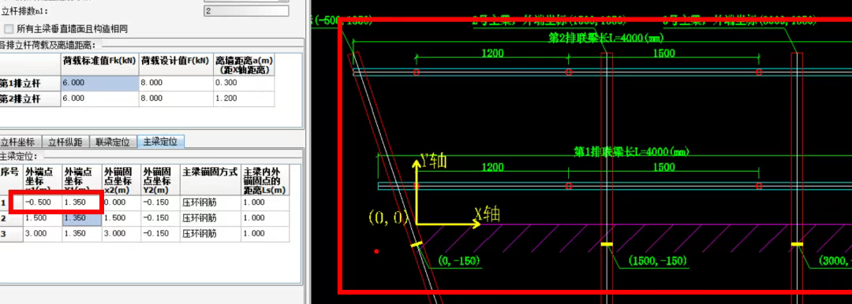Edit 第1排立杆 离墙距离 0.300 cell

pos(244,83)
